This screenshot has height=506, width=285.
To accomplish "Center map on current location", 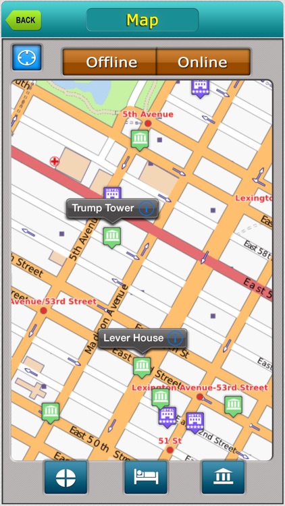I will (x=27, y=57).
